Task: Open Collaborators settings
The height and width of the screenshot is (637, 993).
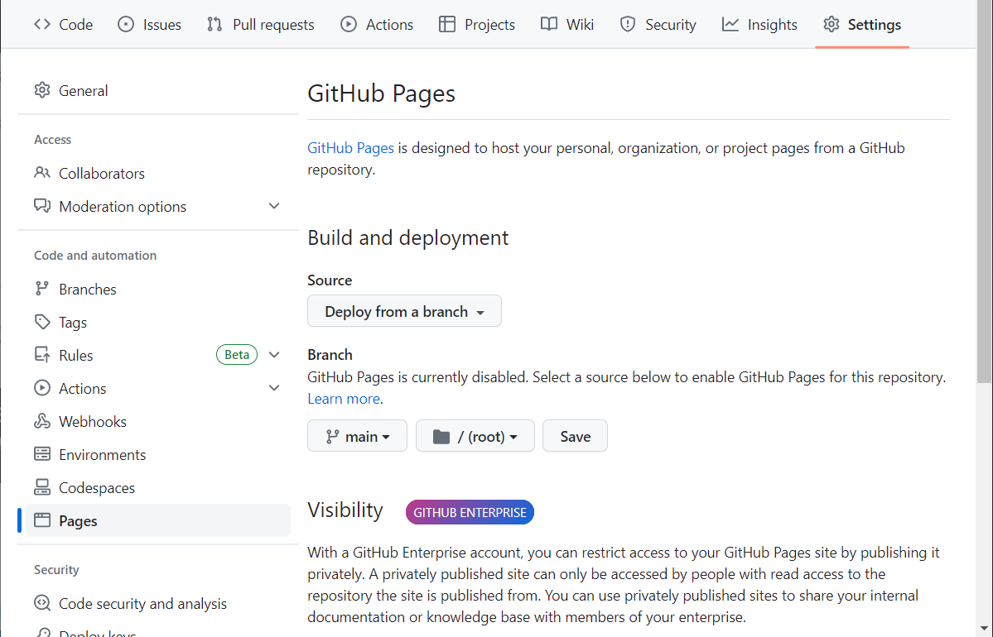Action: (x=158, y=174)
